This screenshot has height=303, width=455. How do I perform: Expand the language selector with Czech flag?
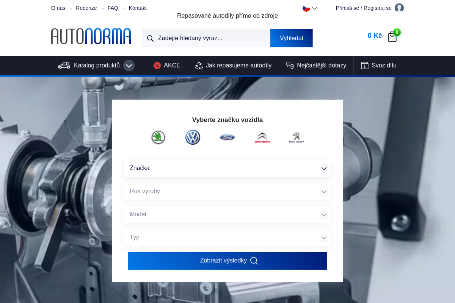(x=309, y=8)
